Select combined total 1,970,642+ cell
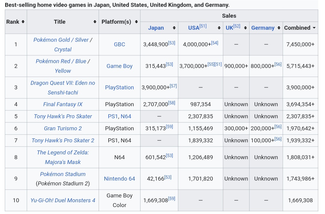Screen dimensions: 325x214 click(300, 128)
